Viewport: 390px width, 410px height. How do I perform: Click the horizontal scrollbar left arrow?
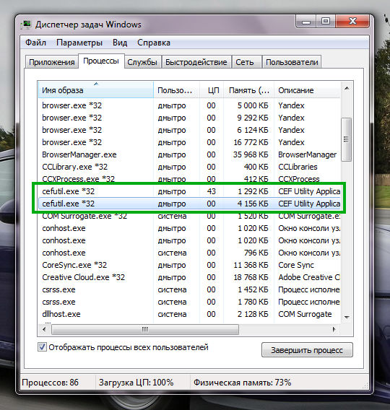pyautogui.click(x=44, y=329)
